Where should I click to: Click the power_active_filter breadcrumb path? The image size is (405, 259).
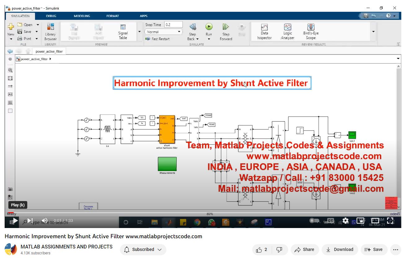34,59
